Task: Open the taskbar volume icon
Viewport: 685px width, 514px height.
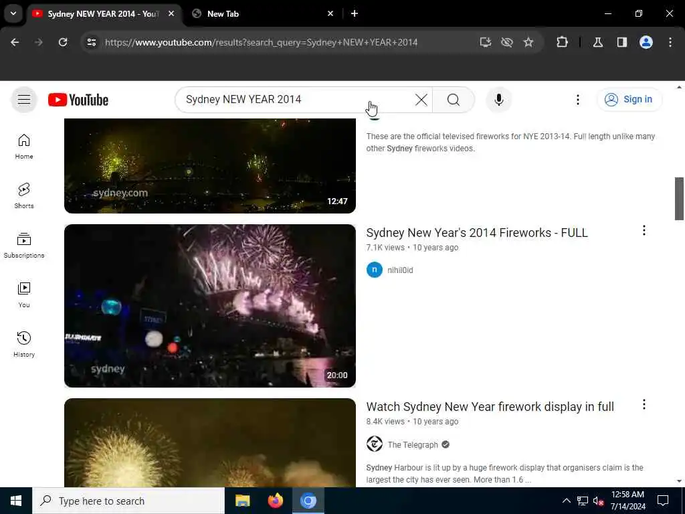Action: click(x=598, y=501)
